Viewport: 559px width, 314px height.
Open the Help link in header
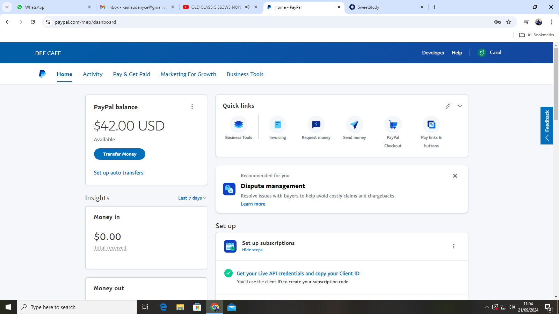[457, 53]
